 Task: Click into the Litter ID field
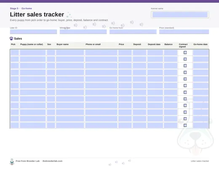33,32
